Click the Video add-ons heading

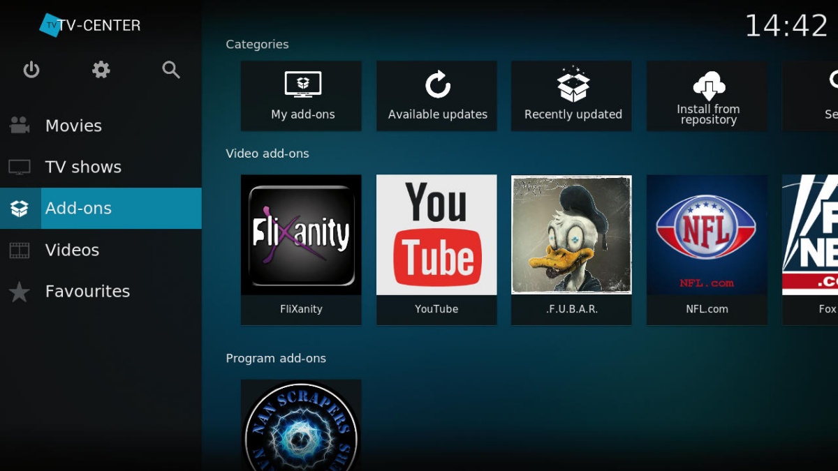267,154
